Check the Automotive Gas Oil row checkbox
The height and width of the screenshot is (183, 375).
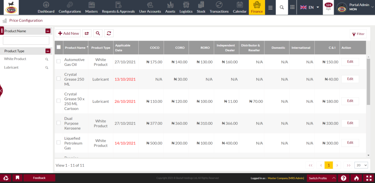click(58, 61)
